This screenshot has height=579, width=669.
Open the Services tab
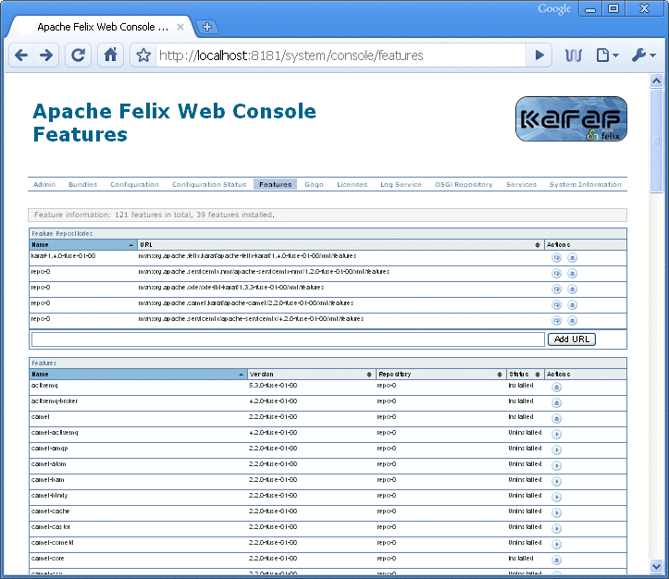click(521, 185)
